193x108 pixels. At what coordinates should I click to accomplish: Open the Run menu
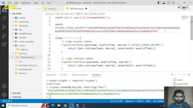(x=49, y=3)
